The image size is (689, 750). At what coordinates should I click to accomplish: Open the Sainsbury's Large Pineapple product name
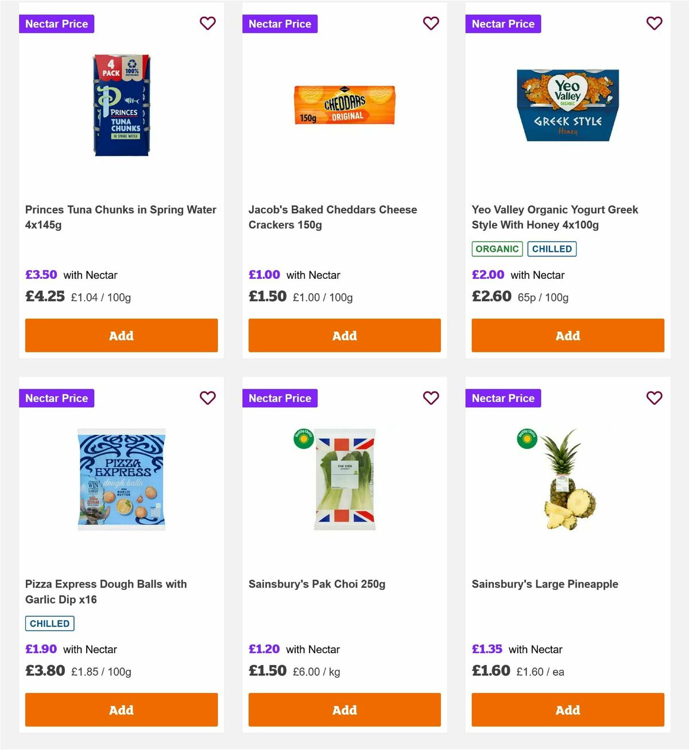[x=545, y=584]
